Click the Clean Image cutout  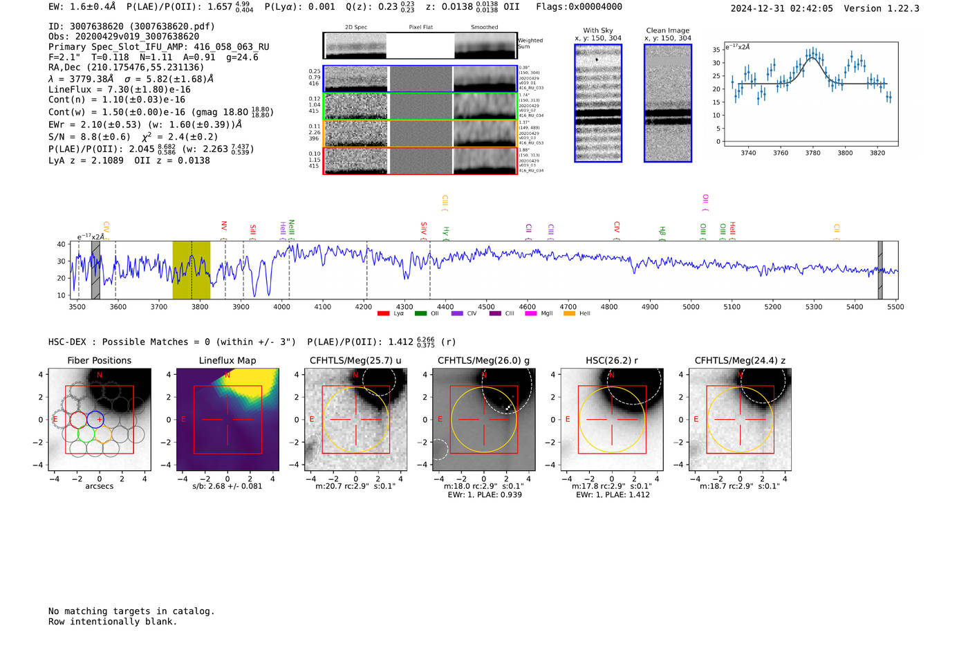click(668, 103)
